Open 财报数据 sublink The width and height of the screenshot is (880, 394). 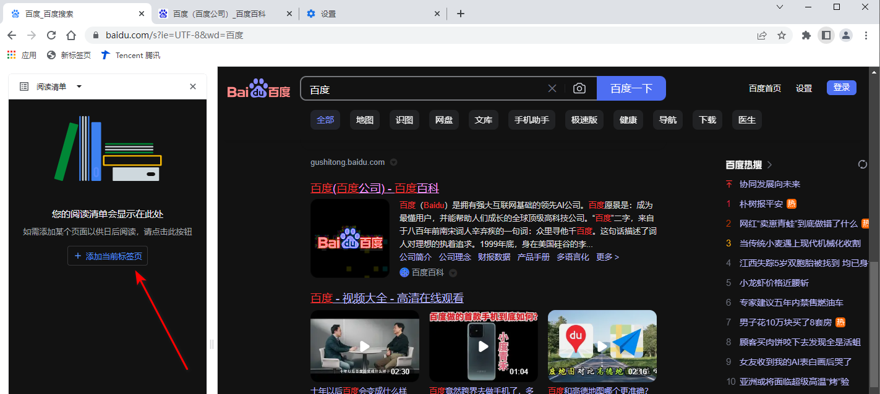tap(494, 257)
